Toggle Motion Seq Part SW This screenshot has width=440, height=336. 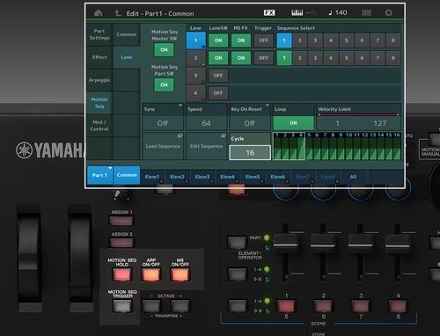click(x=164, y=84)
